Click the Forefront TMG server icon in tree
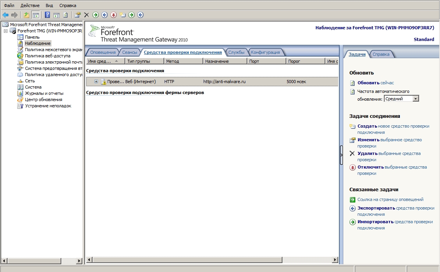Screen dimensions: 440x272 pyautogui.click(x=13, y=31)
